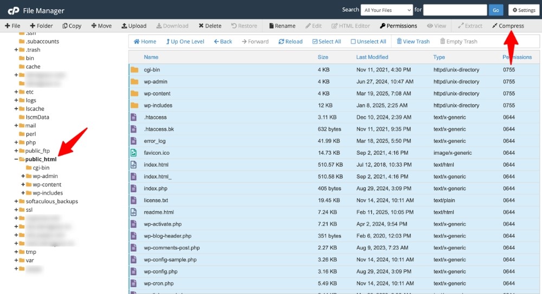Select the wp-blog-header.php file name

pos(167,236)
